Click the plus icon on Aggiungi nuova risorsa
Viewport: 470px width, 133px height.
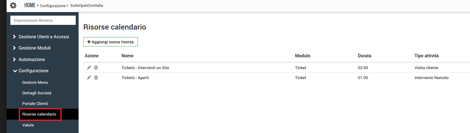[89, 42]
